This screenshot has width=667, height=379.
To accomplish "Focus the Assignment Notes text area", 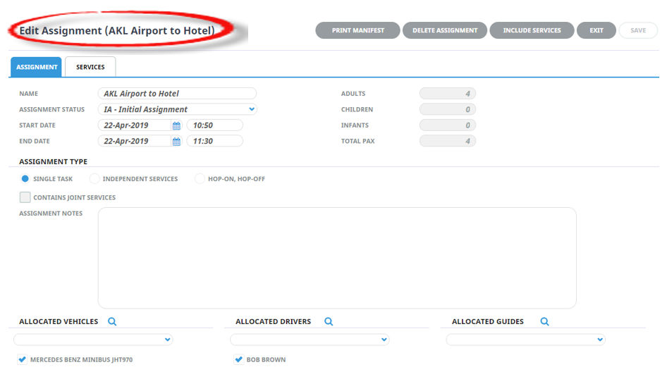I will point(337,258).
